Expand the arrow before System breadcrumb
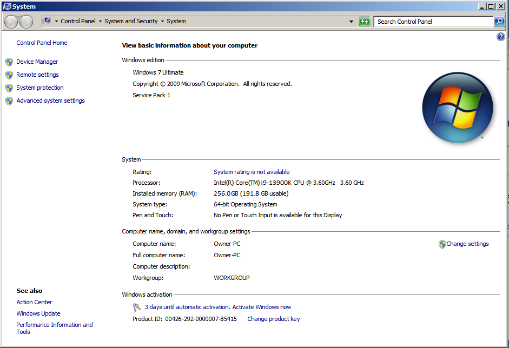This screenshot has width=509, height=348. tap(162, 22)
